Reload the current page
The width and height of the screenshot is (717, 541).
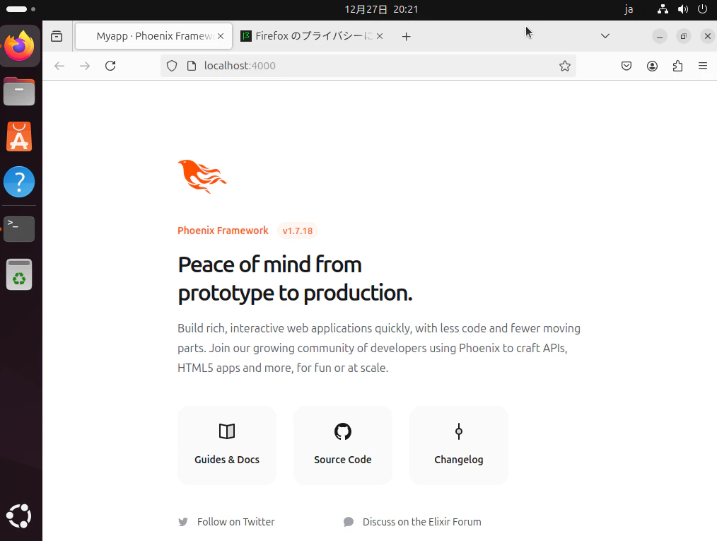click(x=110, y=66)
